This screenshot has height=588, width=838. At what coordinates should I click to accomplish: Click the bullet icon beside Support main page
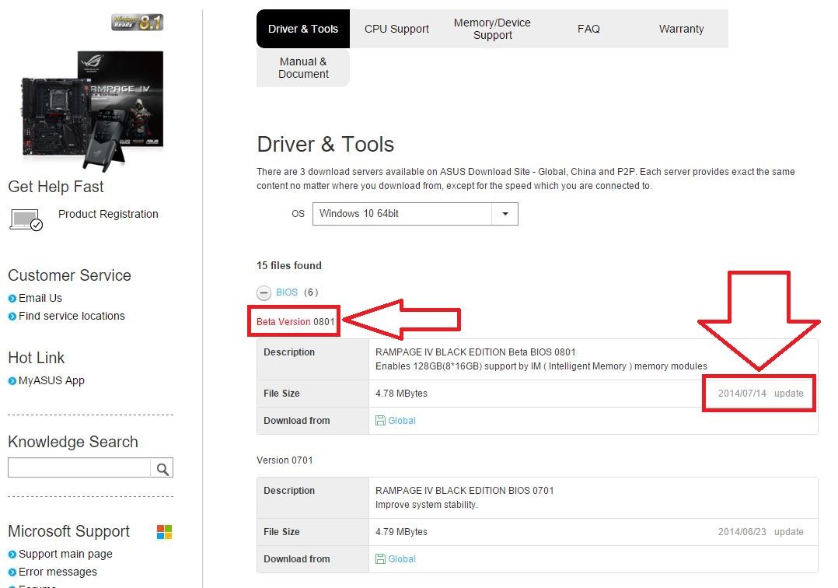12,555
